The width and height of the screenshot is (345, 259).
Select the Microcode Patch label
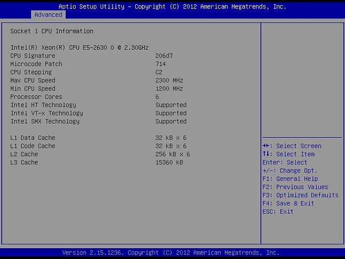coord(36,64)
